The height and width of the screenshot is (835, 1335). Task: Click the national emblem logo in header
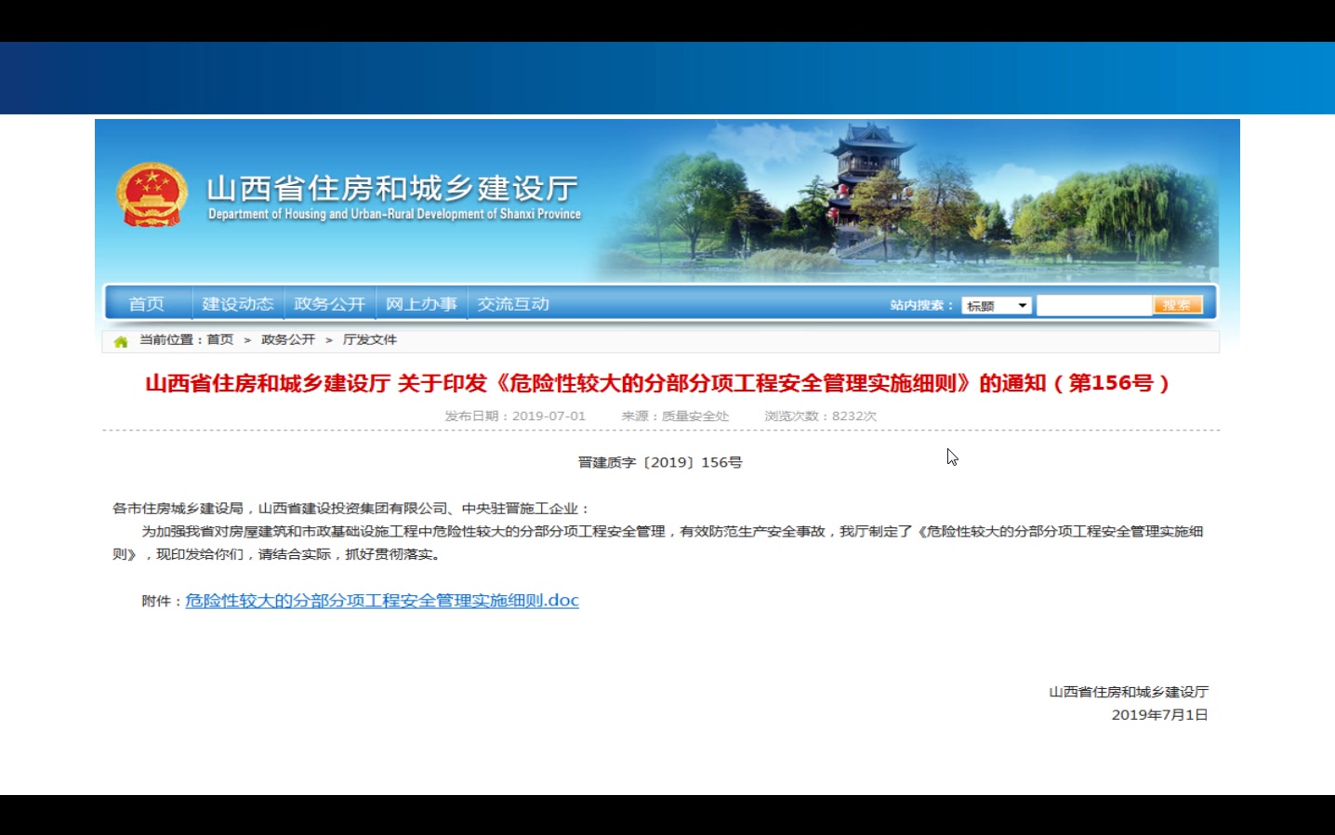(x=152, y=195)
